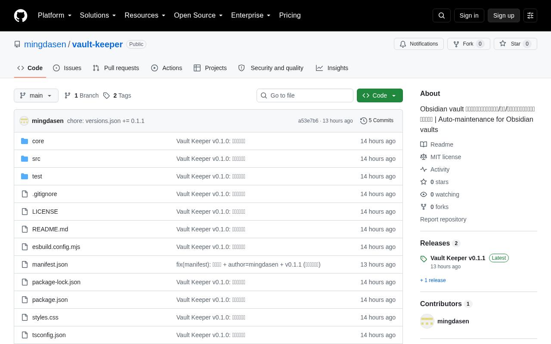Viewport: 551px width, 344px height.
Task: Open package.json file
Action: [50, 300]
